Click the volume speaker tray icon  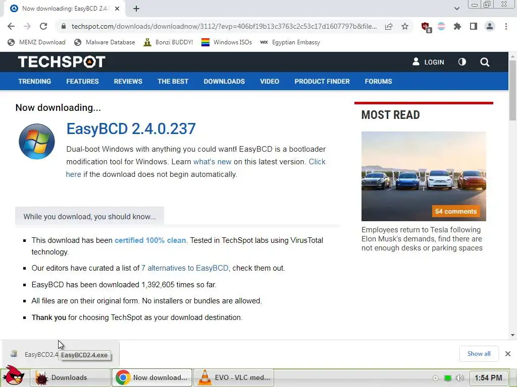point(459,378)
